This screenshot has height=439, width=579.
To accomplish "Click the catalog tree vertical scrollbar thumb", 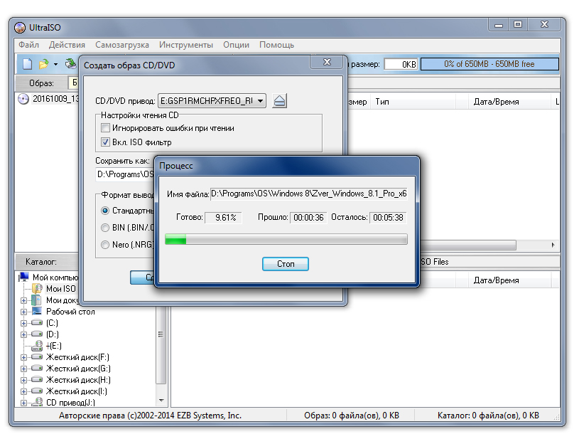I will tap(161, 334).
